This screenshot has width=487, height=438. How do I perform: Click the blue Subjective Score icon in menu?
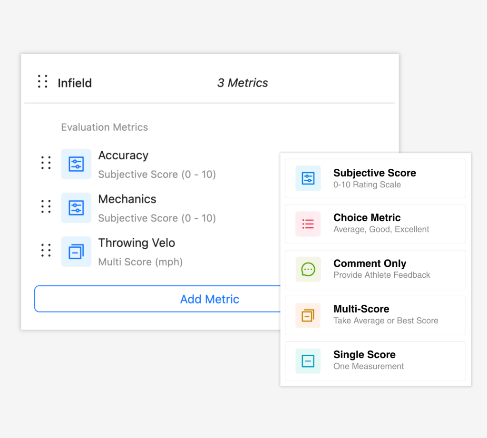(308, 178)
